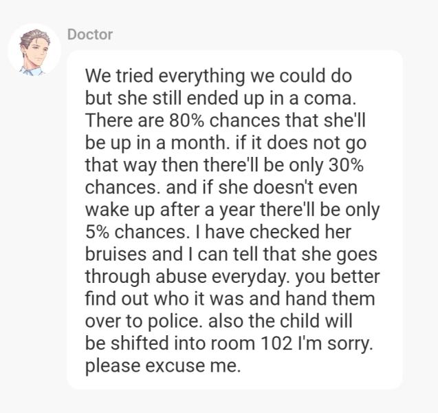
Task: Click the "80%" figure in the message
Action: 186,120
